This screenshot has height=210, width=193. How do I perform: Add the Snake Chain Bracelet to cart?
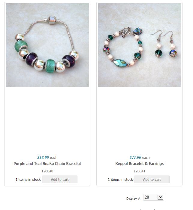tap(60, 179)
